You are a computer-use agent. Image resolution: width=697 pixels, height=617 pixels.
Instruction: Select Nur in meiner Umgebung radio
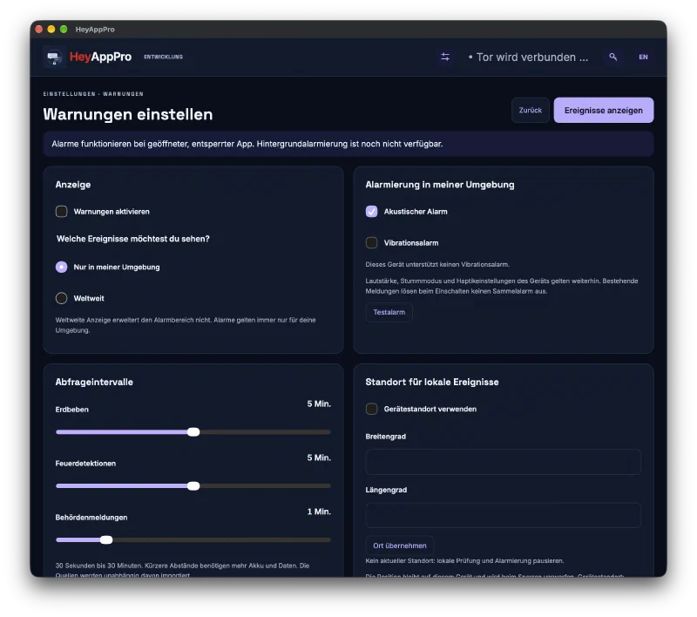61,267
